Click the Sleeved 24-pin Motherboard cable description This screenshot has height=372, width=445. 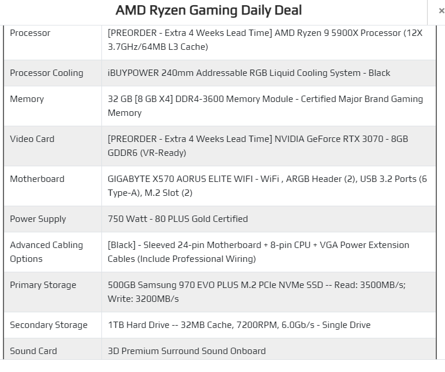pyautogui.click(x=258, y=252)
